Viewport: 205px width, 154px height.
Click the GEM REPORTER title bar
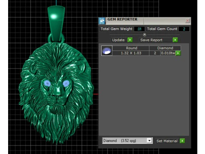pyautogui.click(x=145, y=21)
